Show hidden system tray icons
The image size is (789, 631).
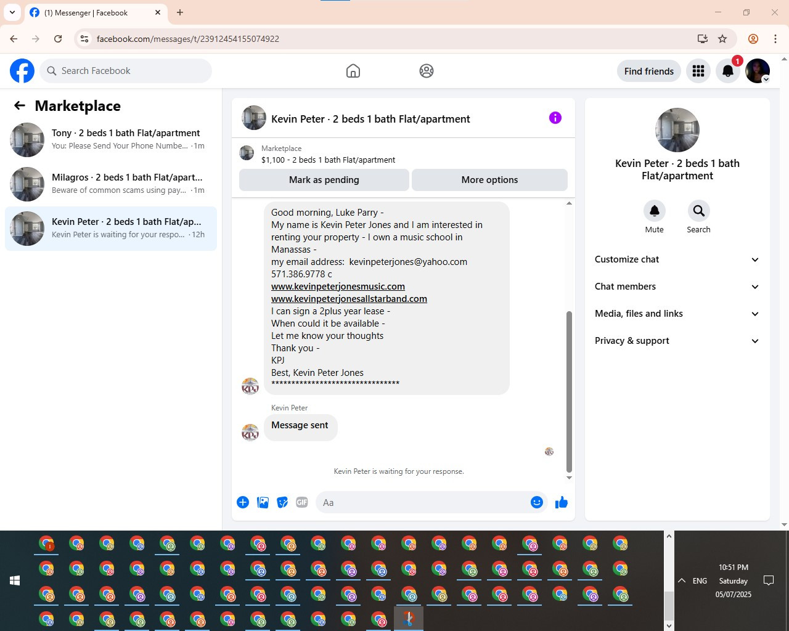pyautogui.click(x=682, y=580)
